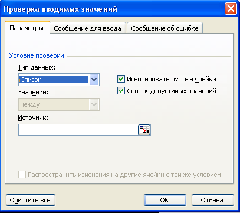
Task: Focus the Источник text input field
Action: pyautogui.click(x=78, y=130)
